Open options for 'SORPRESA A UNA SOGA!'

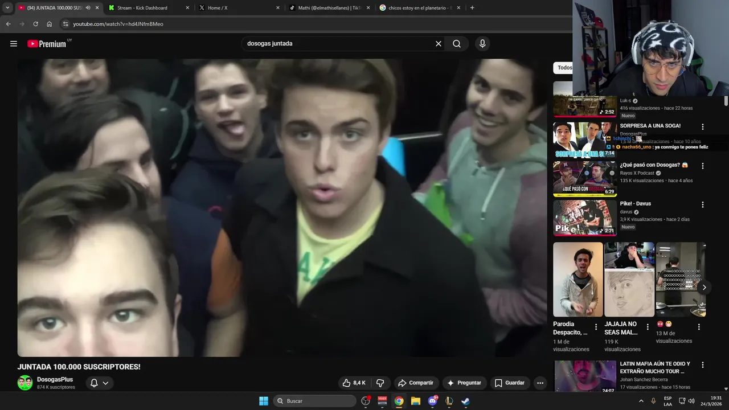pos(703,127)
